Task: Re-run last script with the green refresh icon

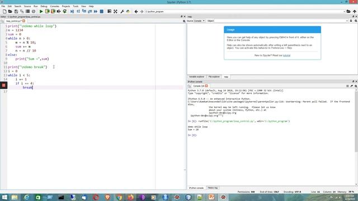Action: click(x=65, y=11)
